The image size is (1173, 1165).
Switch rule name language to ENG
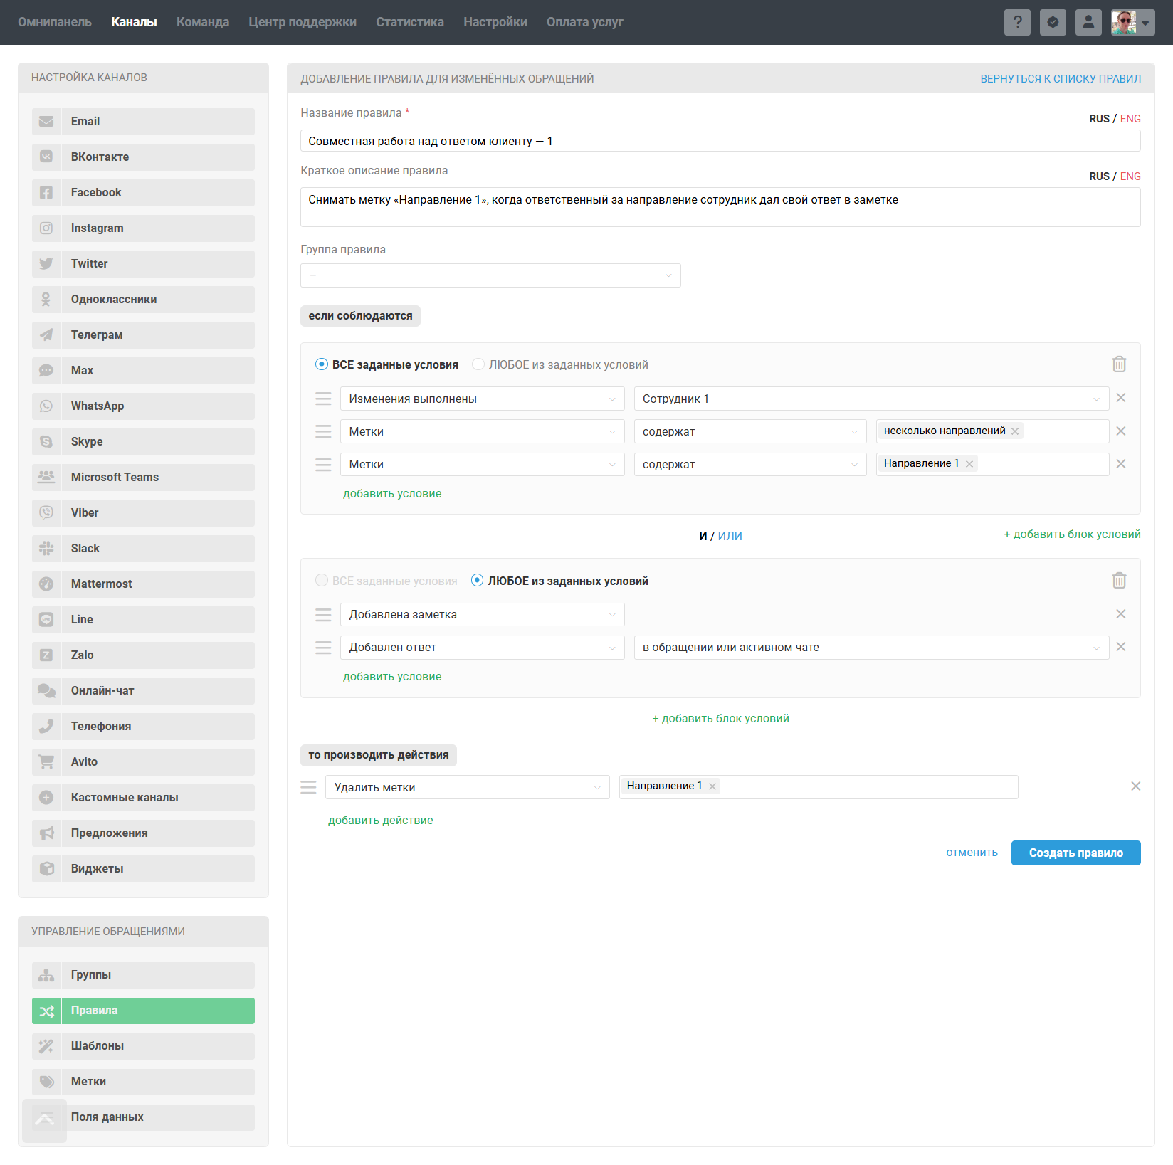pyautogui.click(x=1130, y=119)
